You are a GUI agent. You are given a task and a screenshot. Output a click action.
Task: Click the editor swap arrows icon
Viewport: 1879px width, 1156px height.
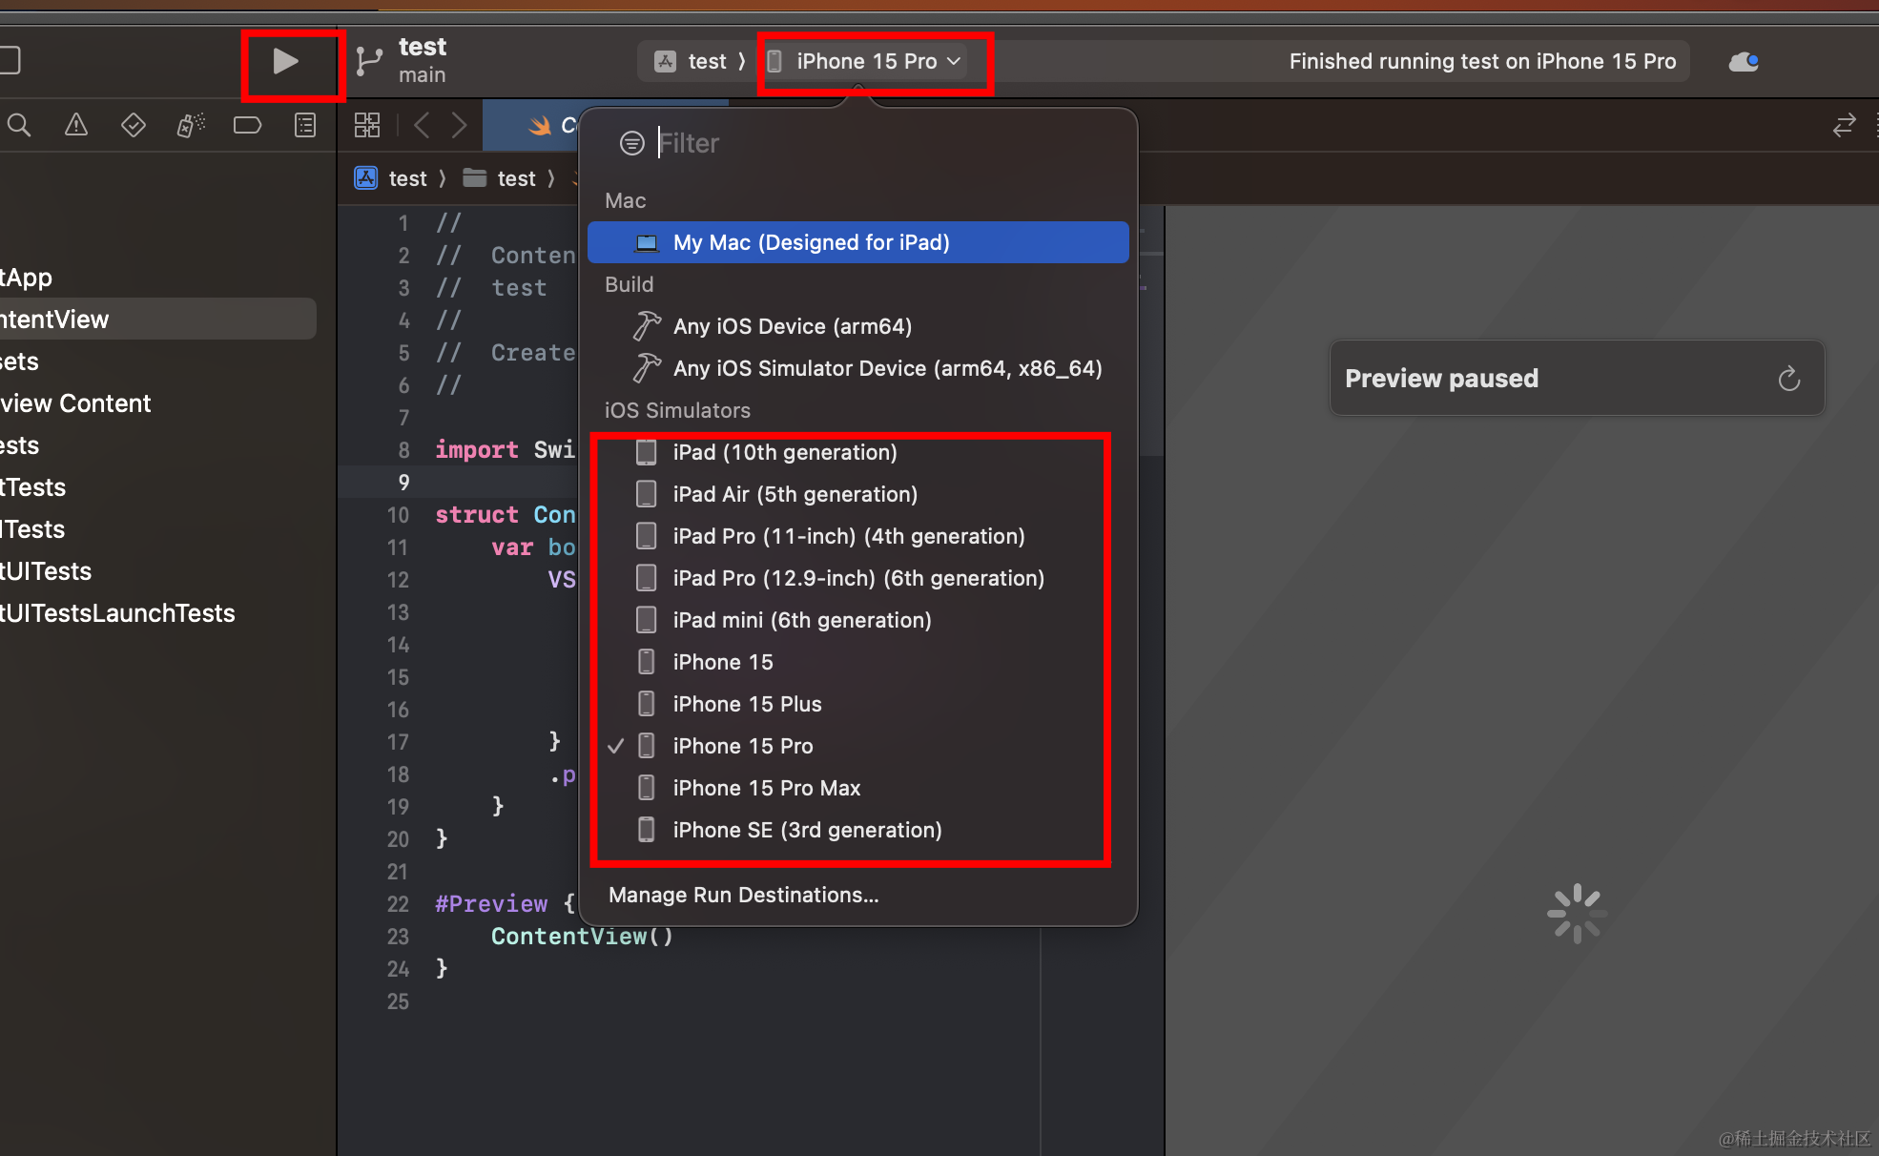click(1844, 125)
